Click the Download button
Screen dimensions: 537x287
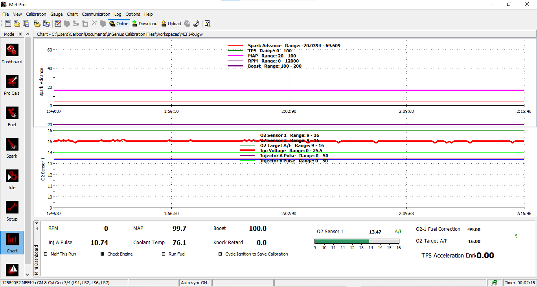[x=145, y=24]
